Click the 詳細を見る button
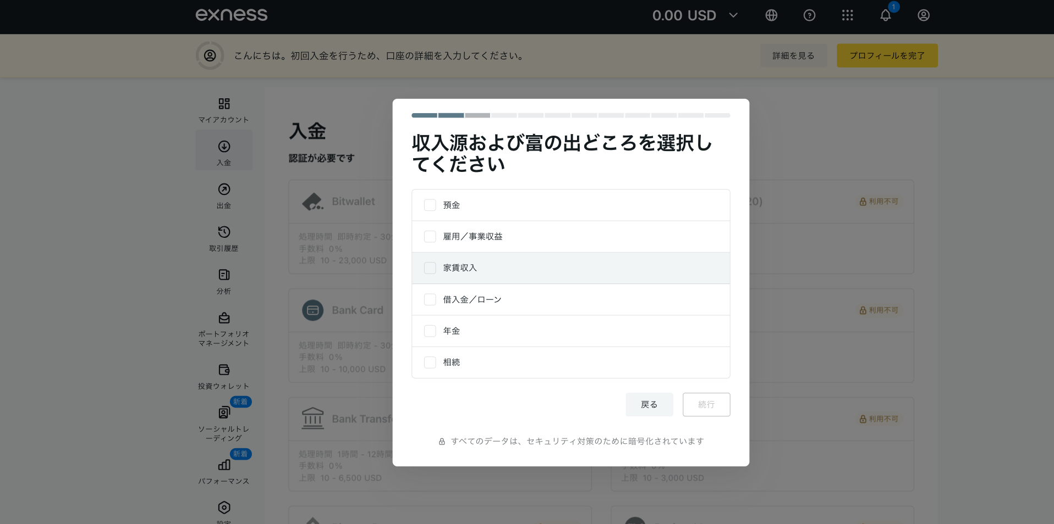The height and width of the screenshot is (524, 1054). coord(793,55)
